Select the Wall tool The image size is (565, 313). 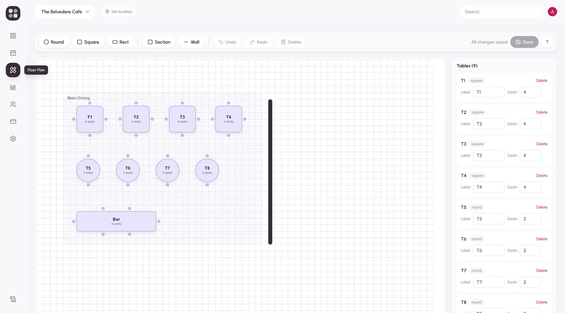191,42
